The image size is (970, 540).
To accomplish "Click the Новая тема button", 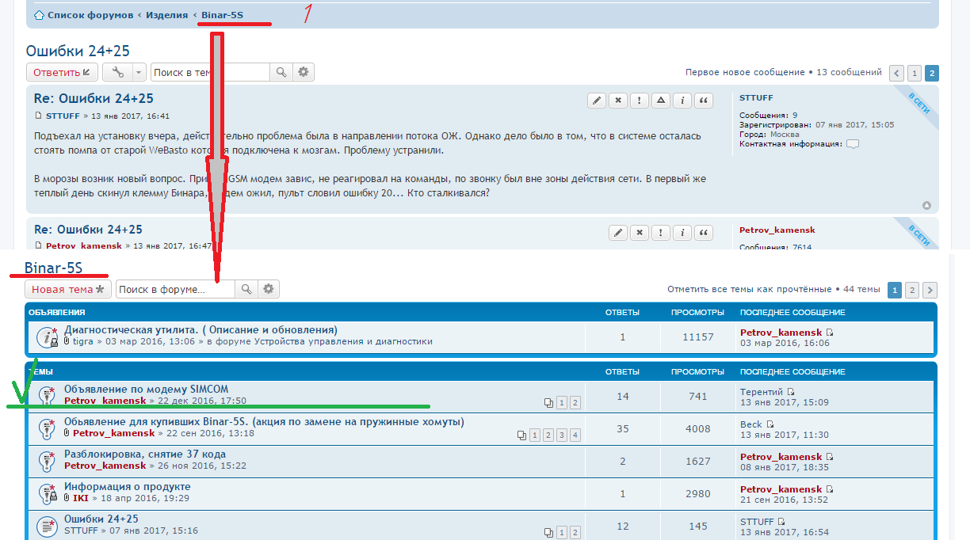I will tap(68, 289).
